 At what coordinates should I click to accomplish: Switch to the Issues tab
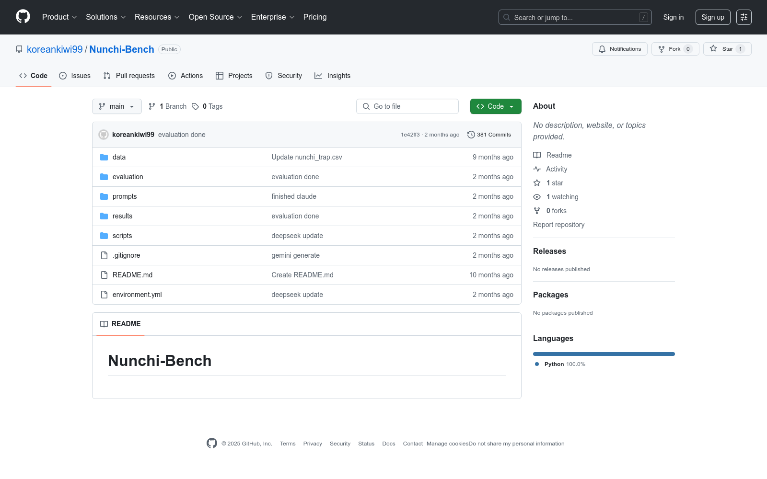click(x=75, y=76)
